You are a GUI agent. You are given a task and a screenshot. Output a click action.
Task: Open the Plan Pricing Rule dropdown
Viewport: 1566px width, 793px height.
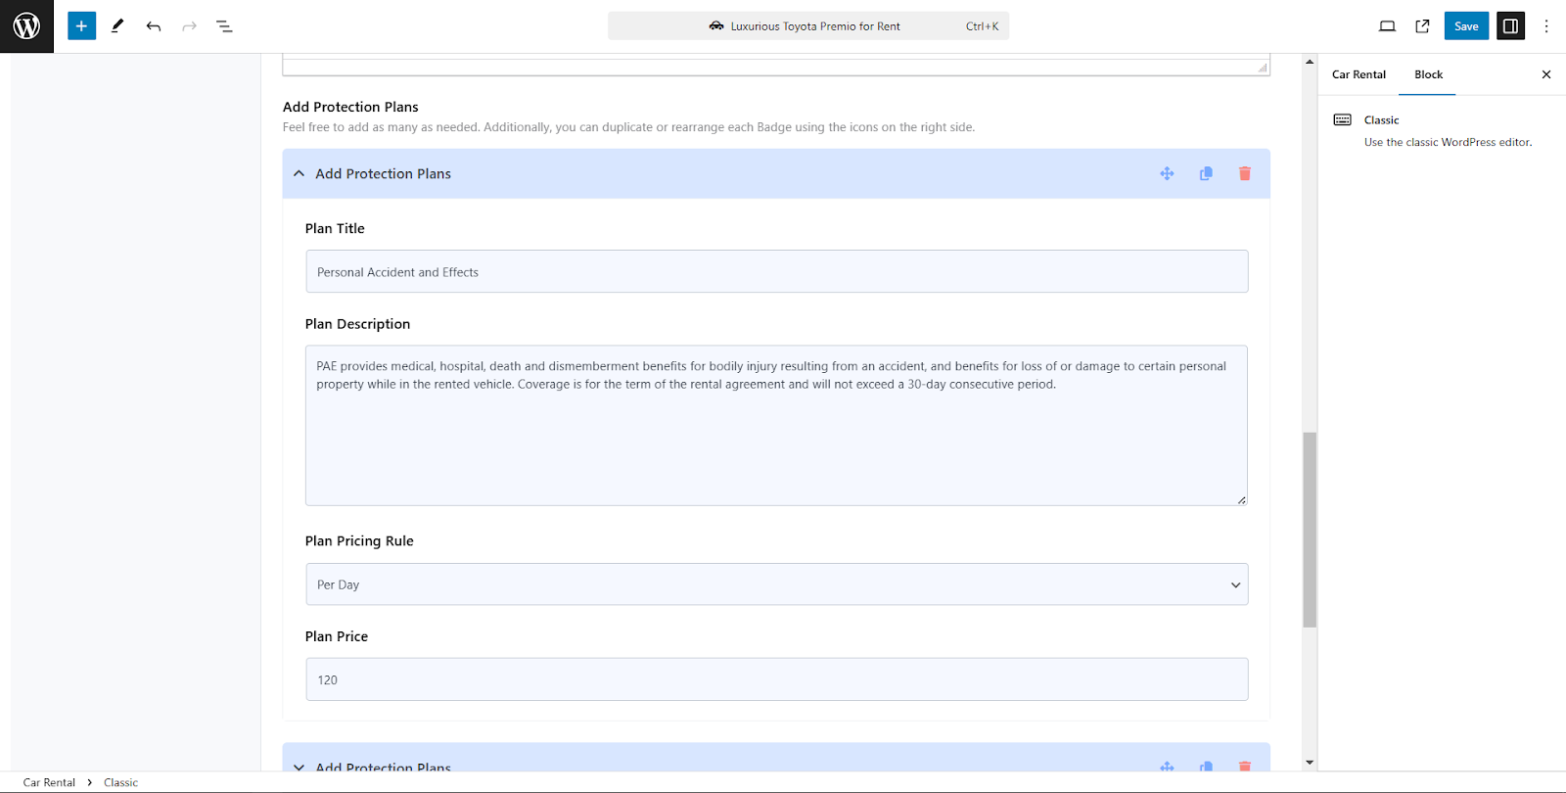click(x=776, y=584)
